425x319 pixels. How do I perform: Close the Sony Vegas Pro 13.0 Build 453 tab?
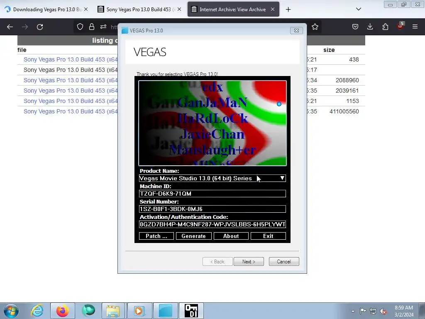pos(179,9)
